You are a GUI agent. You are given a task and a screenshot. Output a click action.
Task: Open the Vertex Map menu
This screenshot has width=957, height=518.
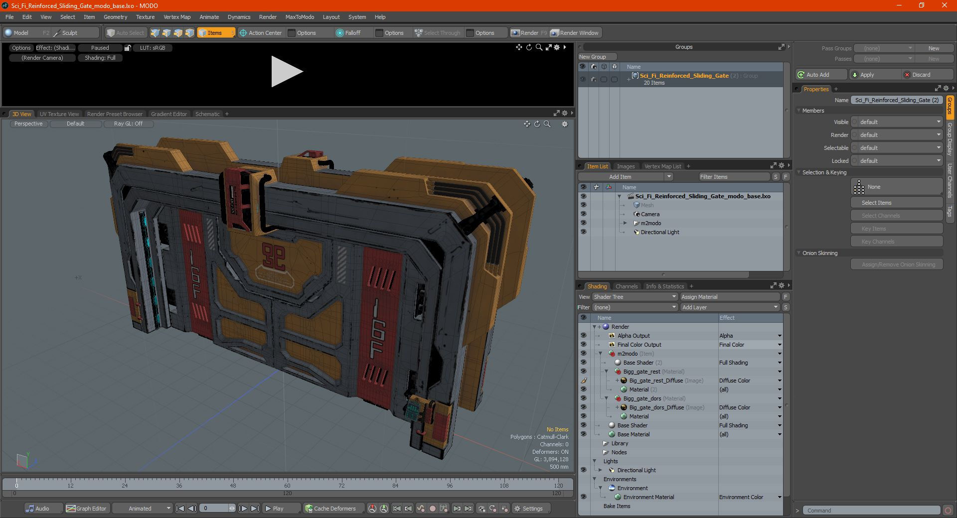click(177, 17)
